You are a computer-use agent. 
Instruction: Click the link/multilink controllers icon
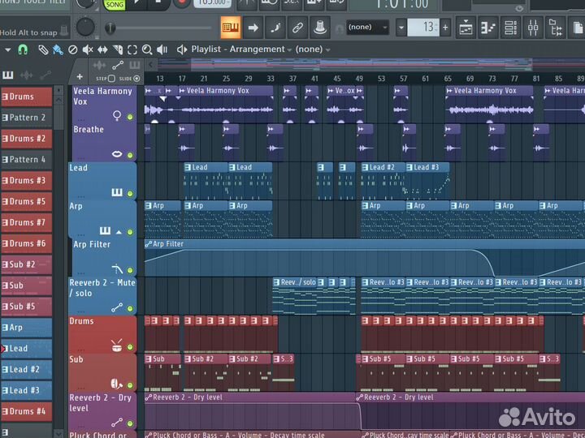click(297, 28)
